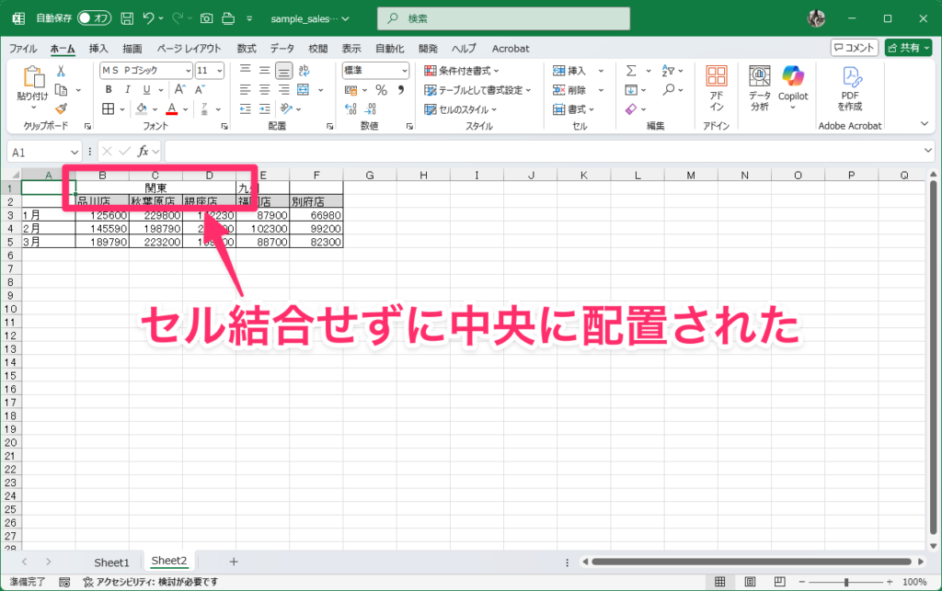
Task: Toggle the 自動保存 autosave switch
Action: click(x=94, y=18)
